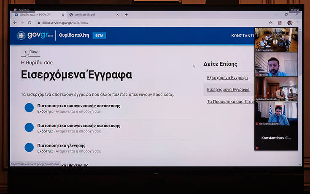Select Εισερχόμενα Έγγραφα in the side menu
Image resolution: width=310 pixels, height=194 pixels.
[x=228, y=90]
